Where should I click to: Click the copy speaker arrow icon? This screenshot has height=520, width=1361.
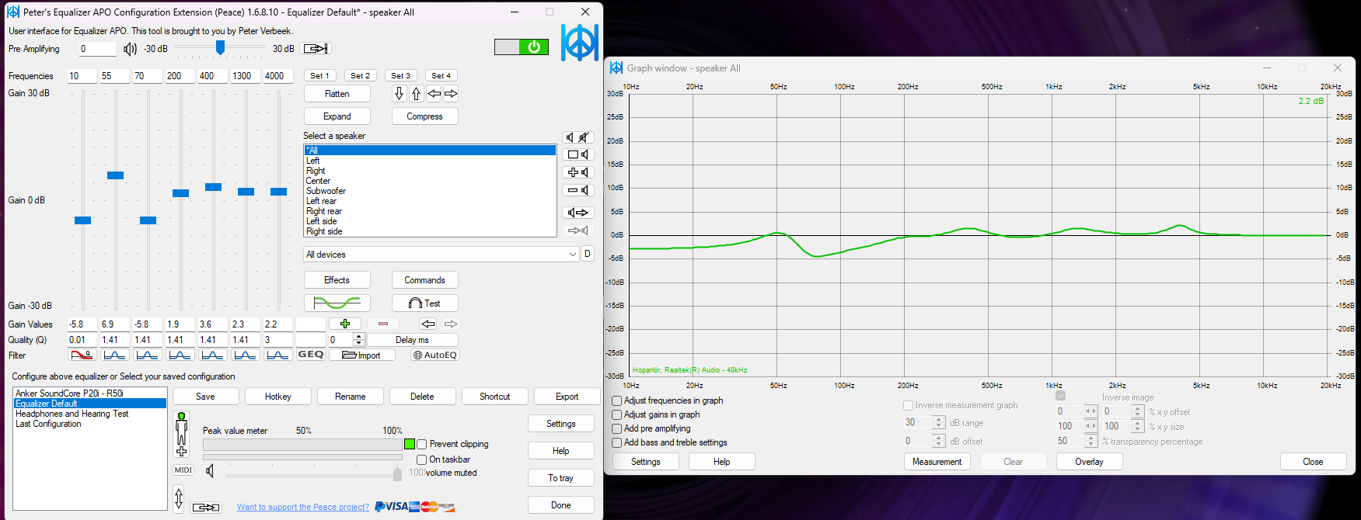pos(578,213)
